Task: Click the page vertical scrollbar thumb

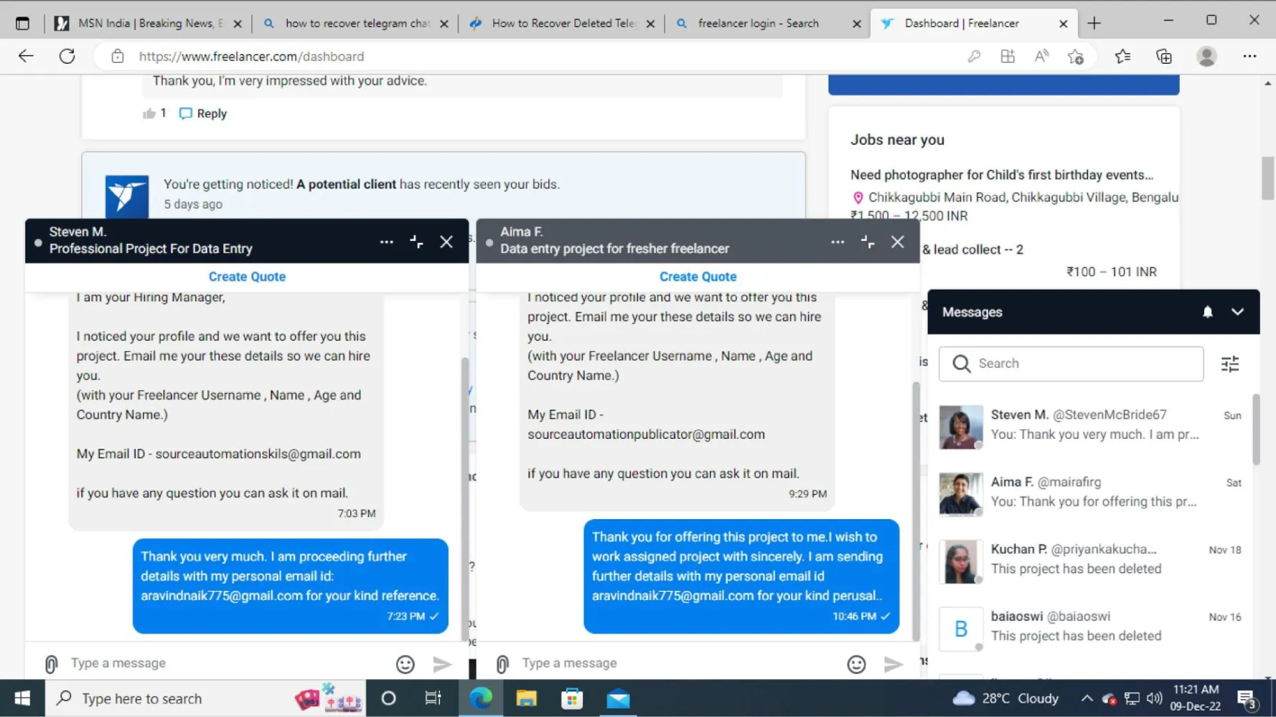Action: [x=1267, y=178]
